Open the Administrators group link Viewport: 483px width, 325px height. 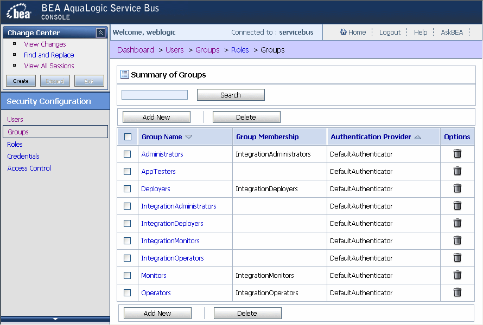(162, 154)
